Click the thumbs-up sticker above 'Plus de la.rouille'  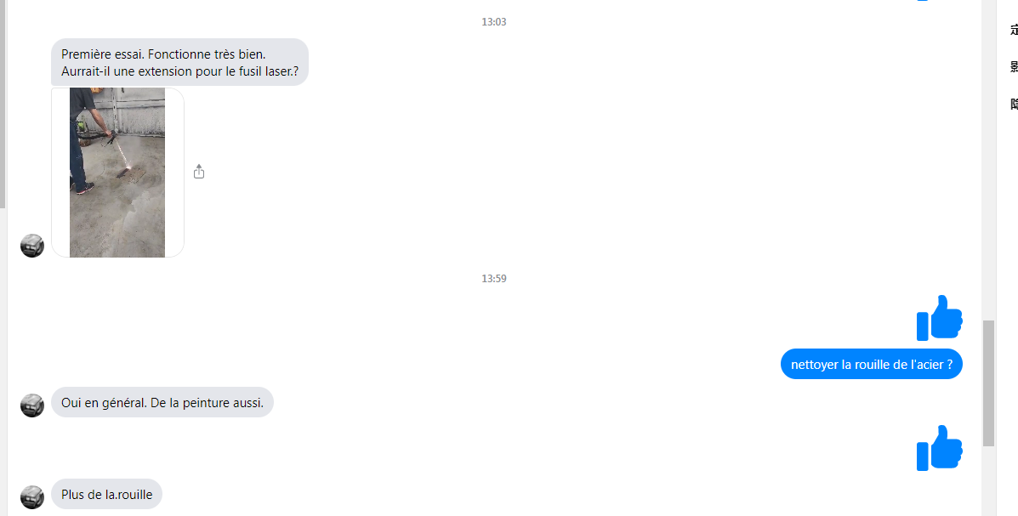tap(940, 448)
